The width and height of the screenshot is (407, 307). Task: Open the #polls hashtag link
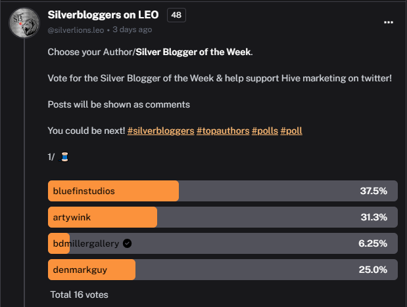point(265,131)
